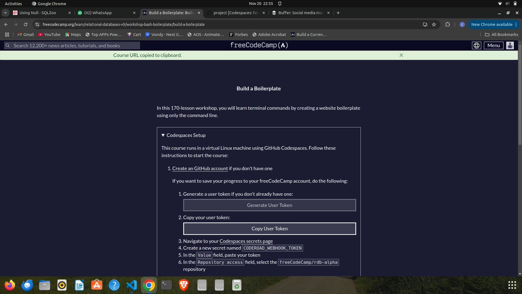The image size is (522, 294).
Task: Go forward in browser history
Action: click(x=16, y=24)
